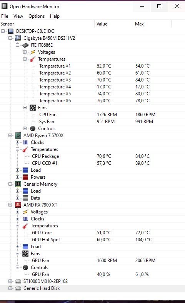Collapse Temperatures under ITE IT8686E
185x303 pixels.
tap(25, 59)
